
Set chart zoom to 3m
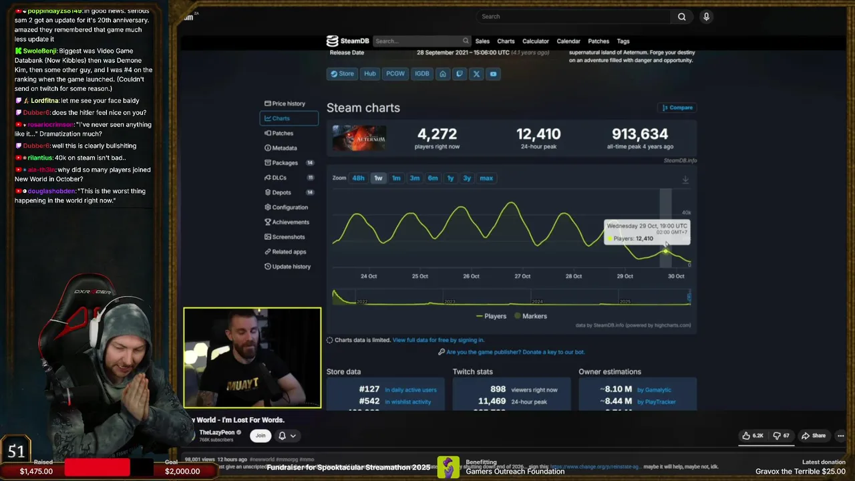point(414,178)
